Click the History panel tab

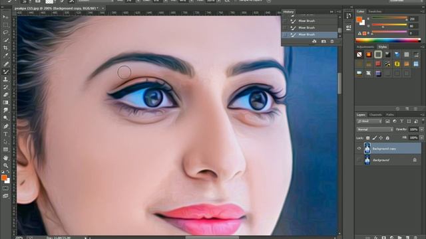pos(288,12)
